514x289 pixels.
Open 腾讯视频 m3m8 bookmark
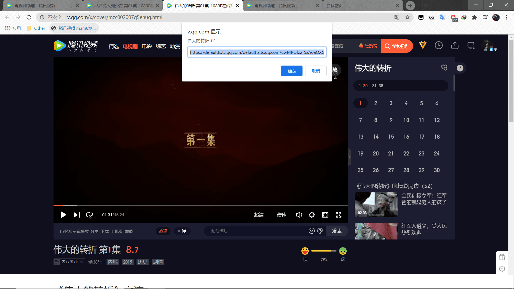pos(74,28)
